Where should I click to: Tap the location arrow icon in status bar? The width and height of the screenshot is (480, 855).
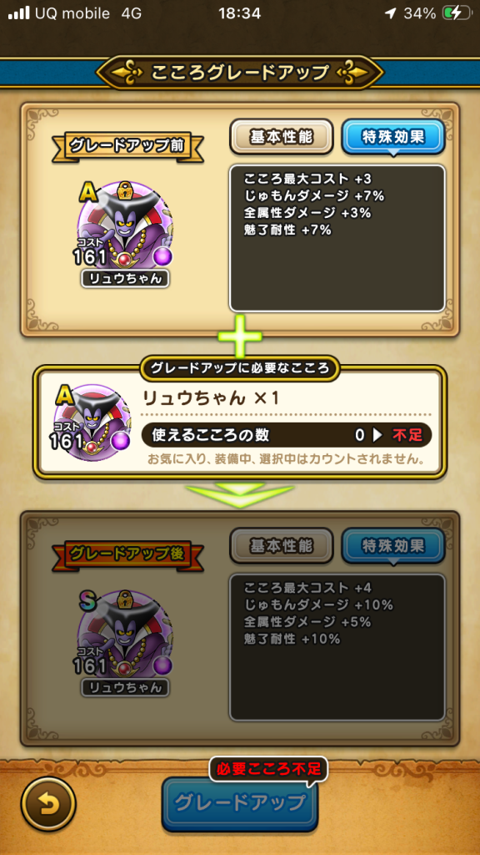click(x=390, y=13)
